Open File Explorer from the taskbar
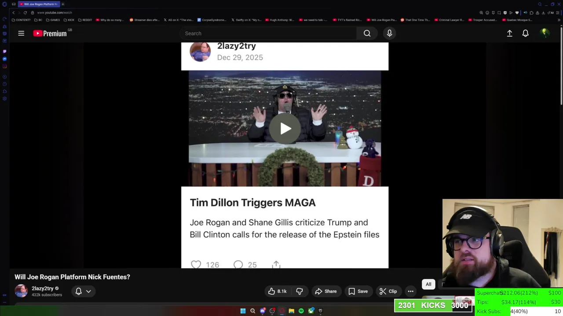This screenshot has height=316, width=563. click(x=291, y=311)
